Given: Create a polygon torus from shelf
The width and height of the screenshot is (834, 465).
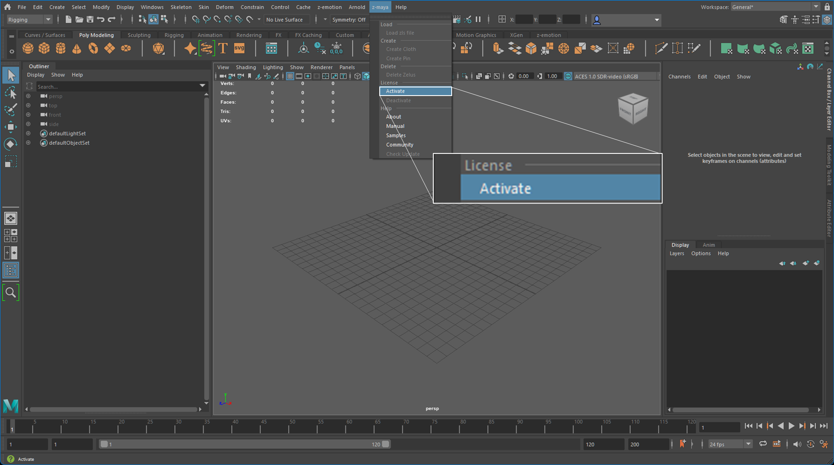Looking at the screenshot, I should coord(93,48).
